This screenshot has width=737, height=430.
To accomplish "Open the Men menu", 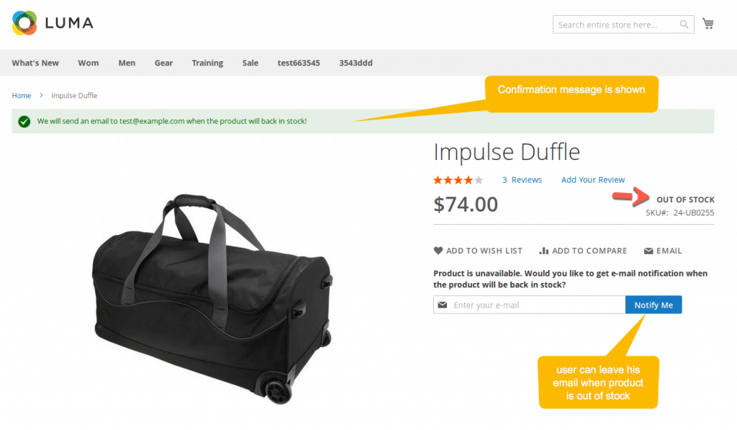I will pyautogui.click(x=127, y=63).
